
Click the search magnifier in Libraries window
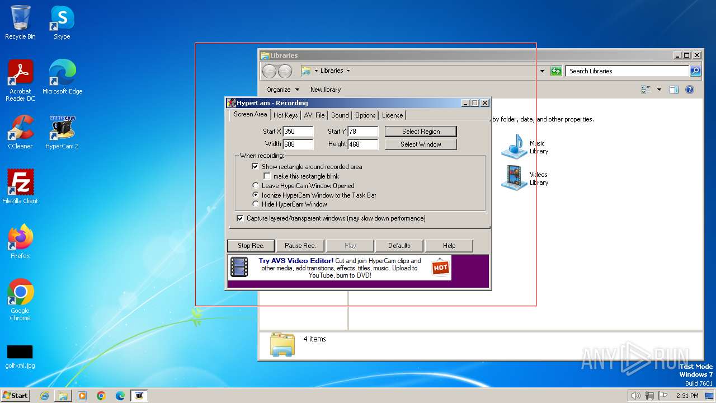pos(695,71)
